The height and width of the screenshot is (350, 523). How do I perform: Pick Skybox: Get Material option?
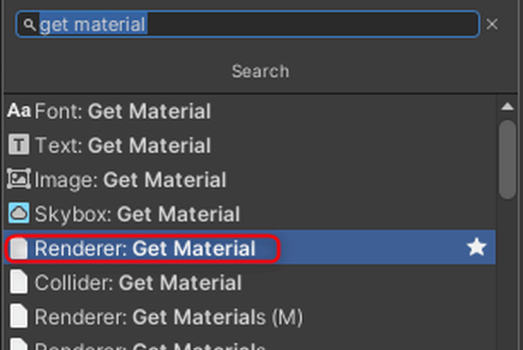[x=138, y=214]
